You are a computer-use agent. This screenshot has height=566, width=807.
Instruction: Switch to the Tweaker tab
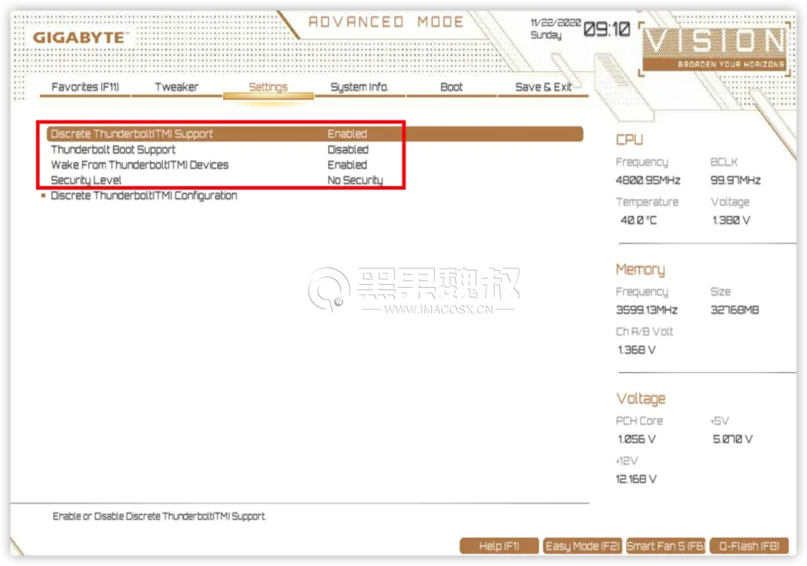click(x=176, y=87)
